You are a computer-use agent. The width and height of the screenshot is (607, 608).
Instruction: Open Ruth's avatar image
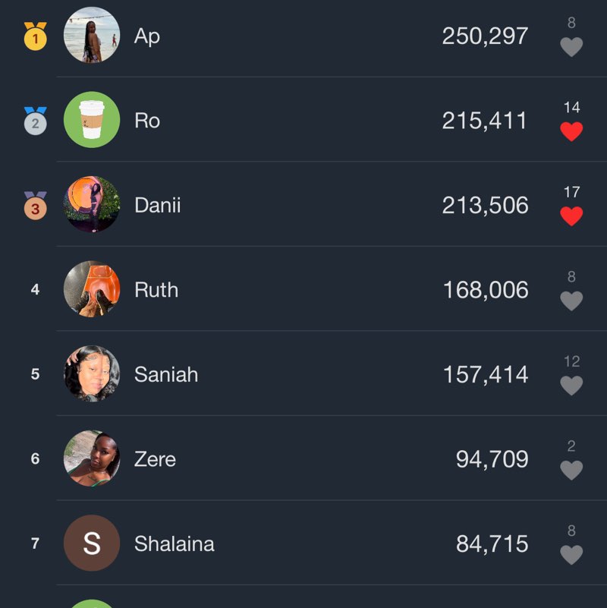92,289
